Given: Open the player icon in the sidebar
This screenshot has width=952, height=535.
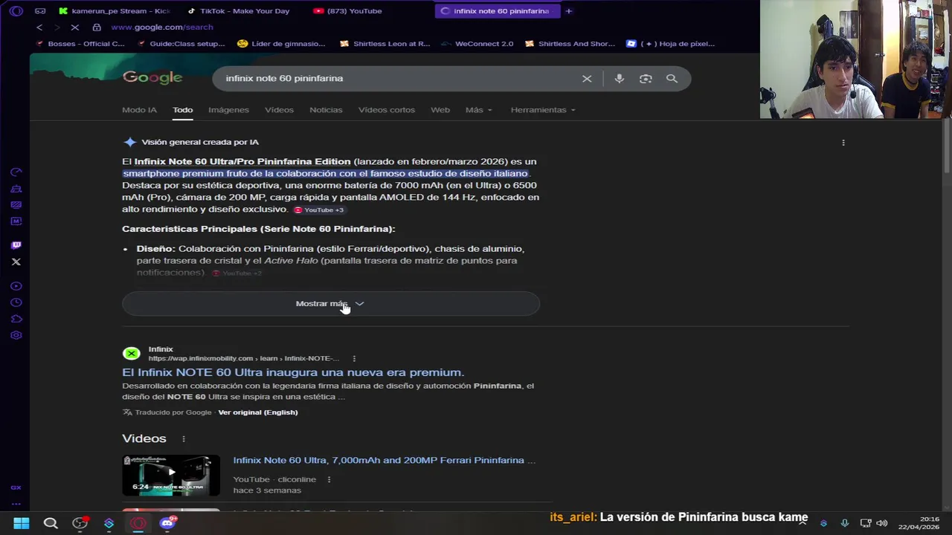Looking at the screenshot, I should [x=16, y=286].
